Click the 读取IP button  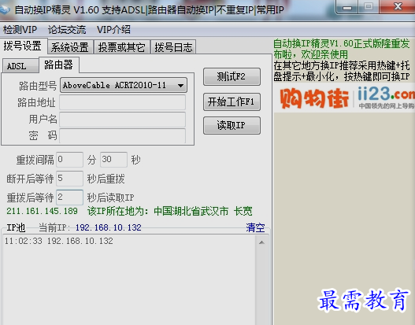(x=232, y=125)
